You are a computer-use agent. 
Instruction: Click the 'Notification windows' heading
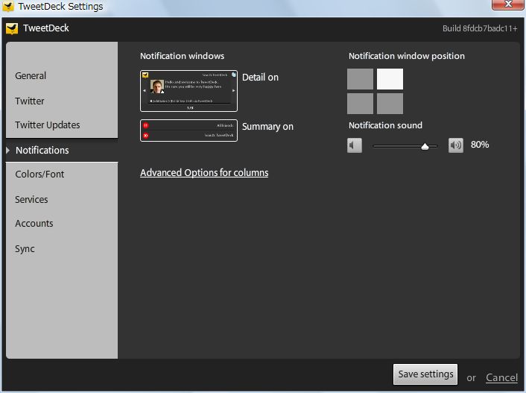pyautogui.click(x=182, y=56)
